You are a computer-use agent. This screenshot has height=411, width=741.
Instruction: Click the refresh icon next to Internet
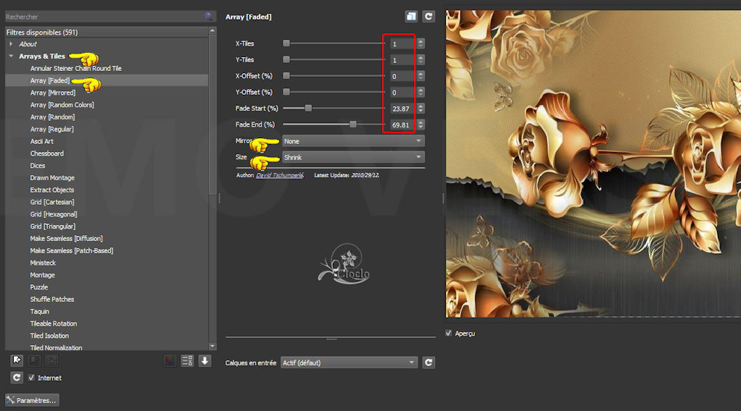pyautogui.click(x=17, y=378)
